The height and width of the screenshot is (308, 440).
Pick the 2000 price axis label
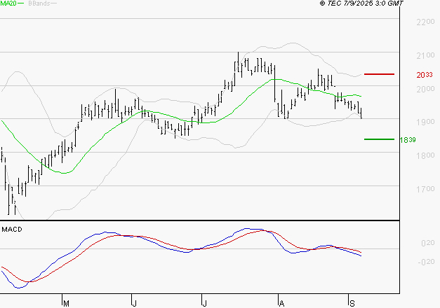tap(424, 90)
